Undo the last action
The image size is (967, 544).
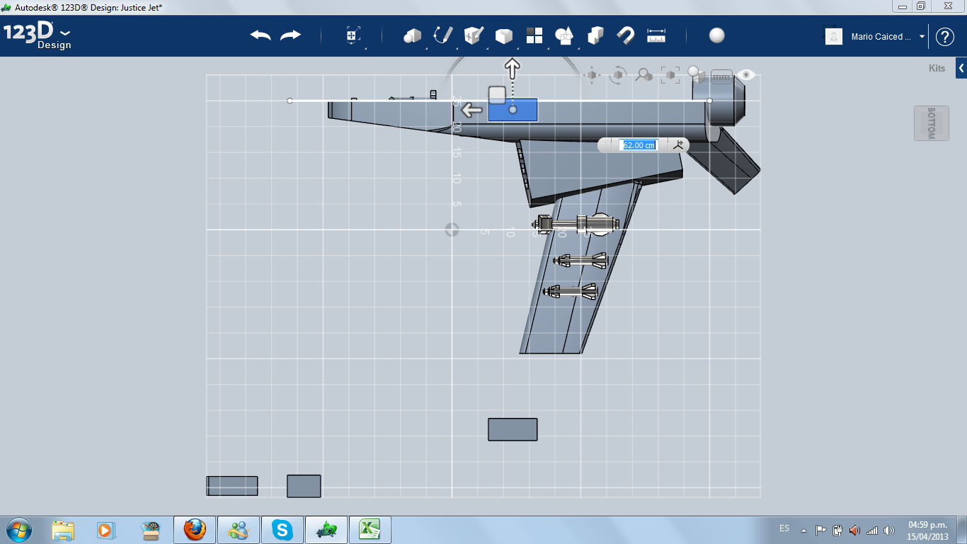click(x=261, y=35)
